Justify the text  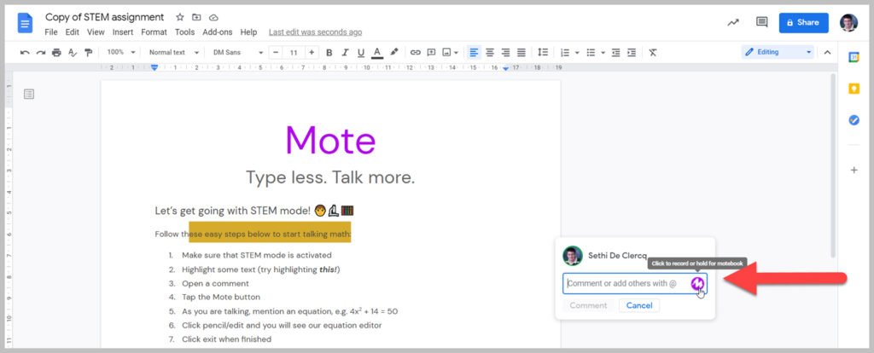coord(521,52)
